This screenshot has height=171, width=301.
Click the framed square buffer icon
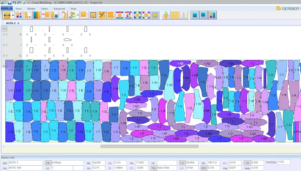point(93,15)
